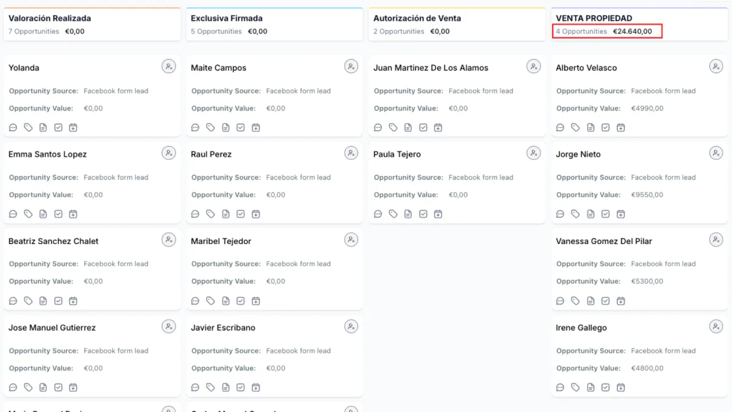Click owner assignment icon on Vanessa Gomez card
Image resolution: width=732 pixels, height=412 pixels.
716,240
